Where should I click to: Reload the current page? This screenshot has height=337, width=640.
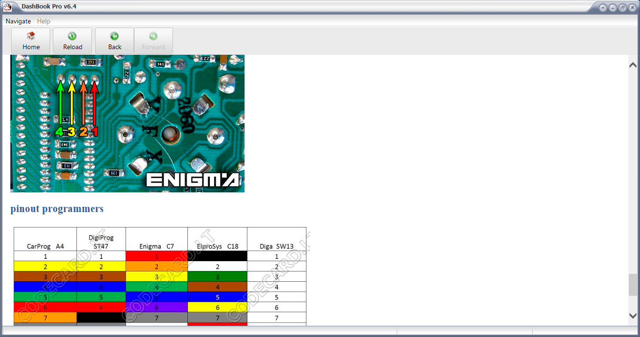click(72, 41)
